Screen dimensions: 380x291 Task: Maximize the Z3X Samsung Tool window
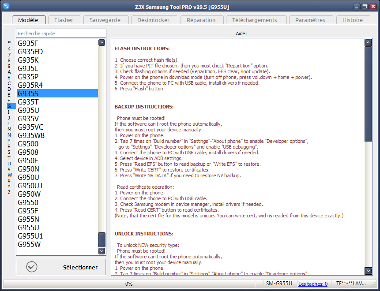pos(365,7)
